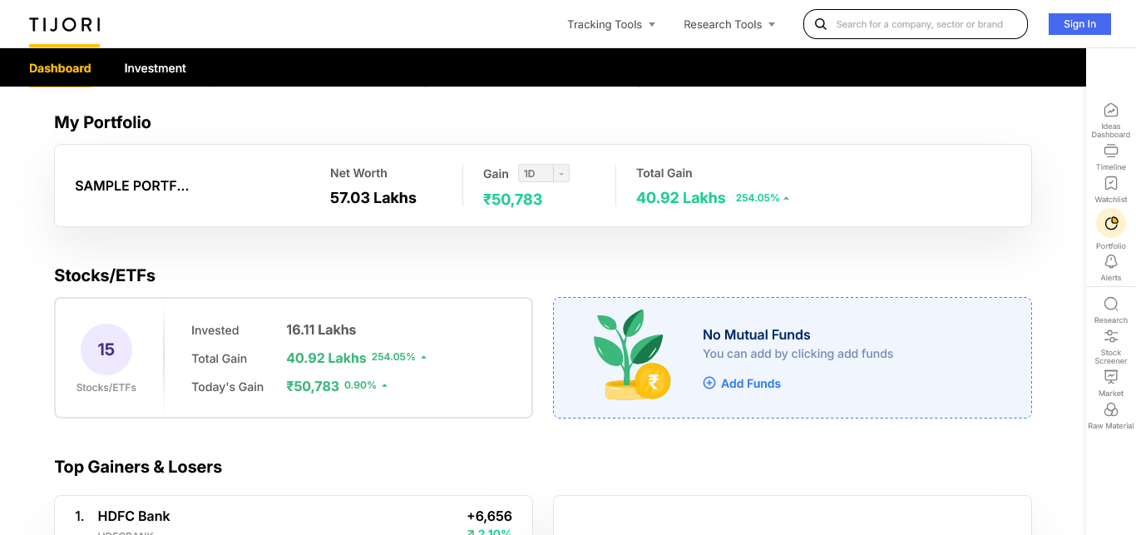Switch to the Investment tab
The image size is (1136, 535).
pos(156,68)
